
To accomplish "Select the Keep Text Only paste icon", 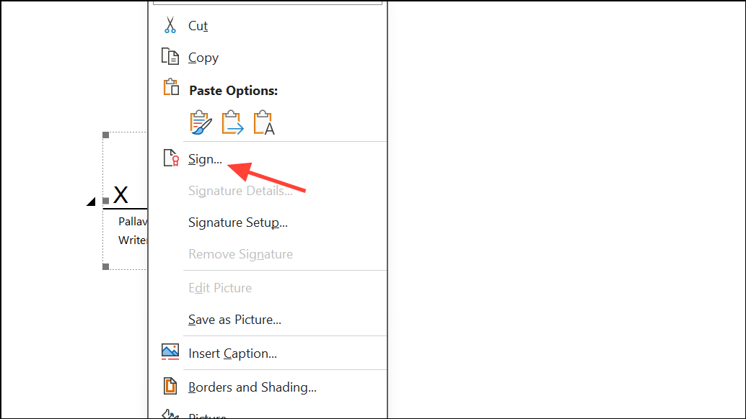I will [x=264, y=122].
